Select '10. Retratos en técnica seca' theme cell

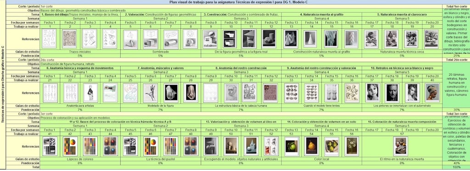pyautogui.click(x=402, y=68)
